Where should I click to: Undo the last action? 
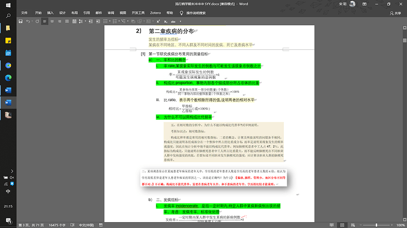click(28, 22)
